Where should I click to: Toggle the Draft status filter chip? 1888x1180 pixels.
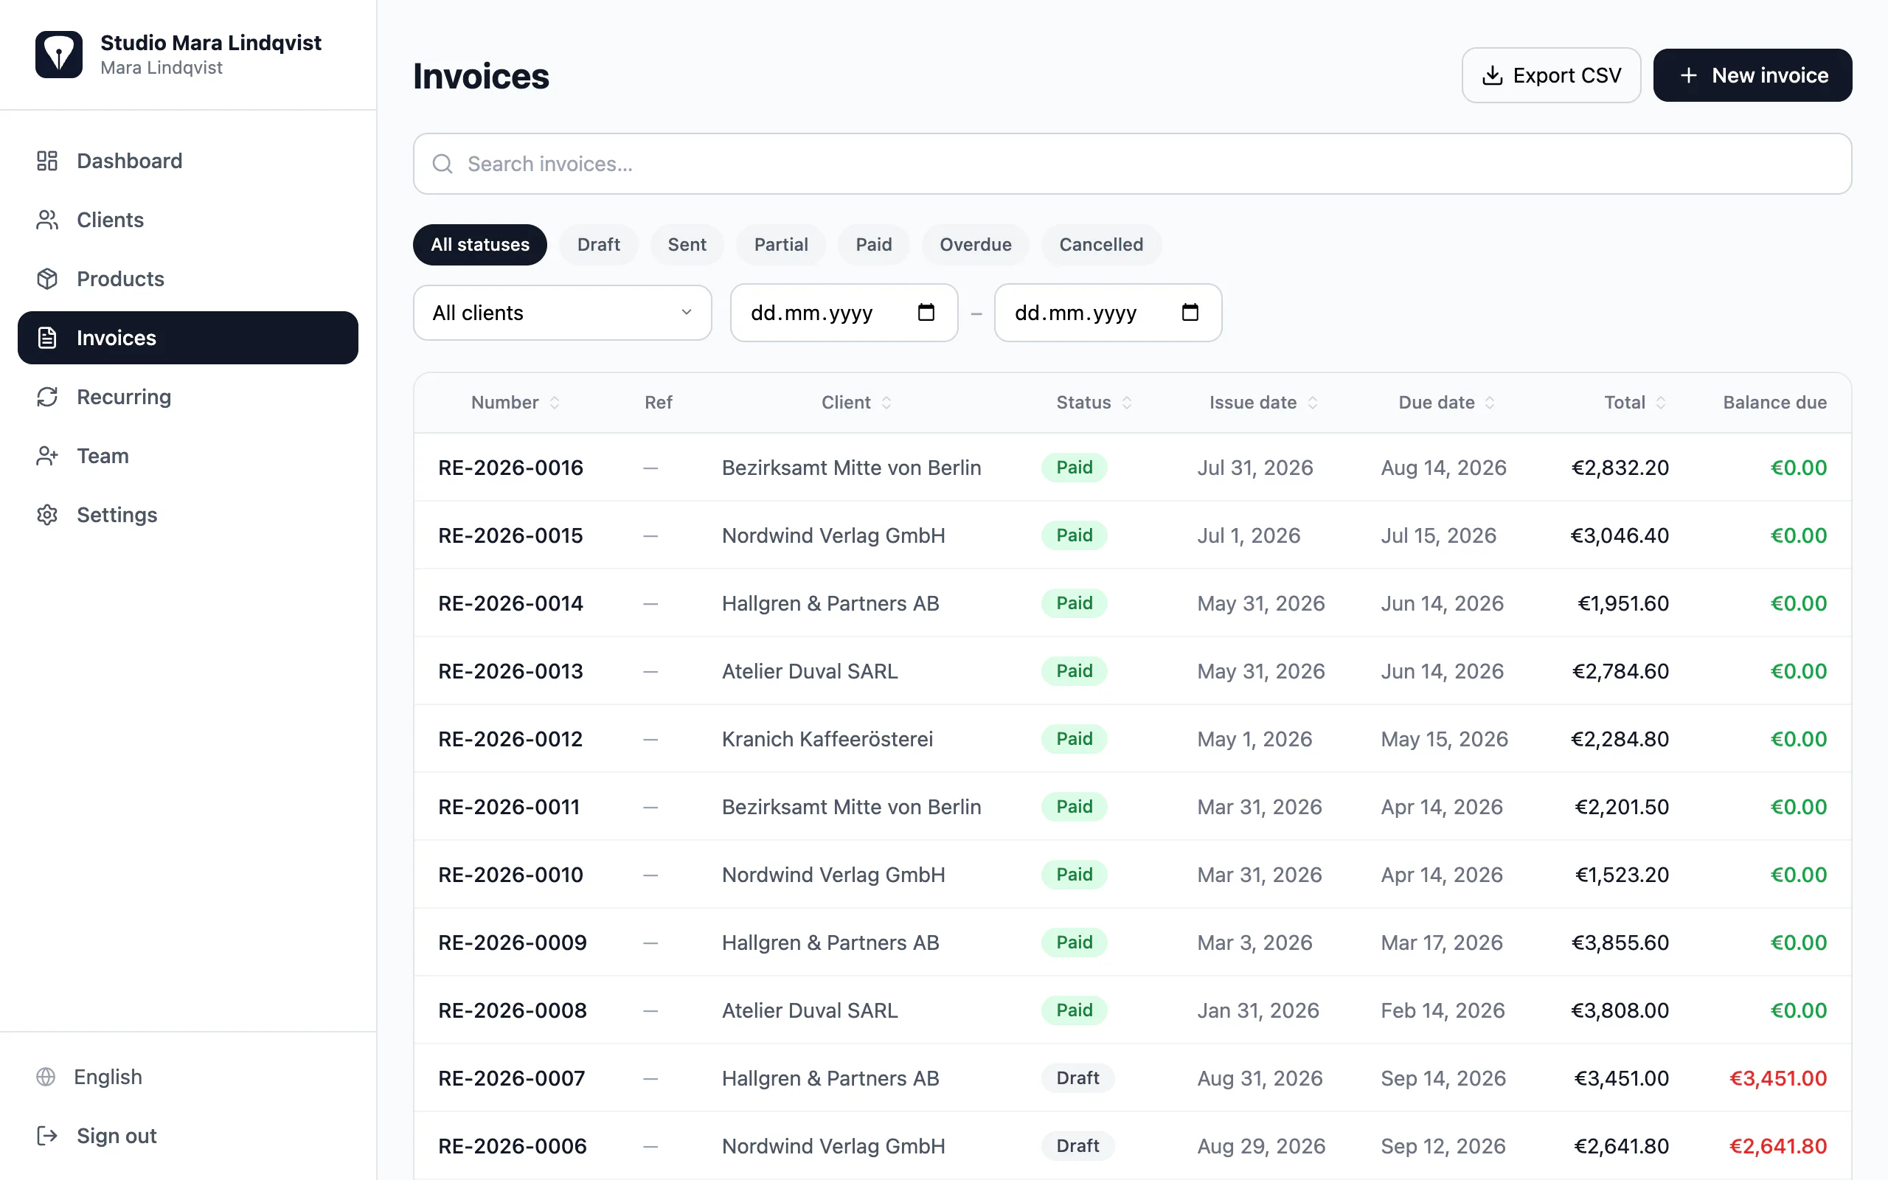598,244
